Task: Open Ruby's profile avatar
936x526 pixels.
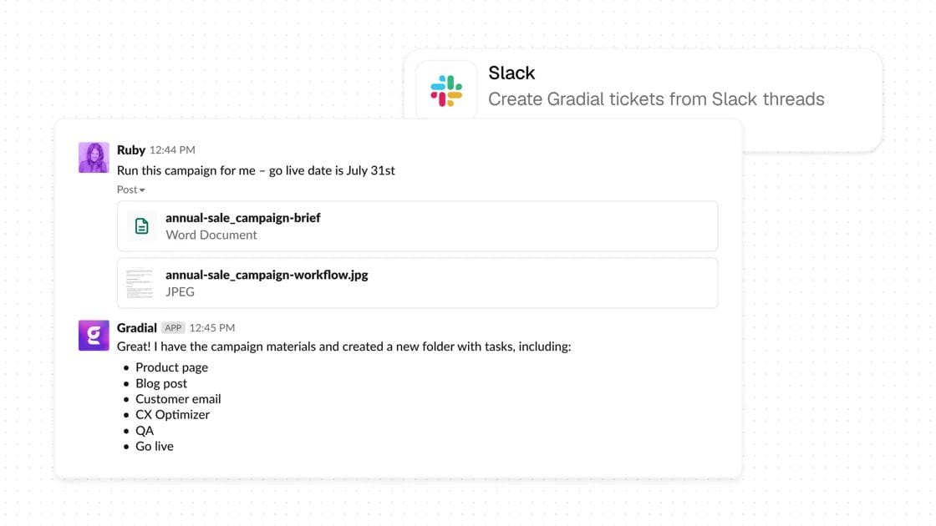Action: [94, 158]
